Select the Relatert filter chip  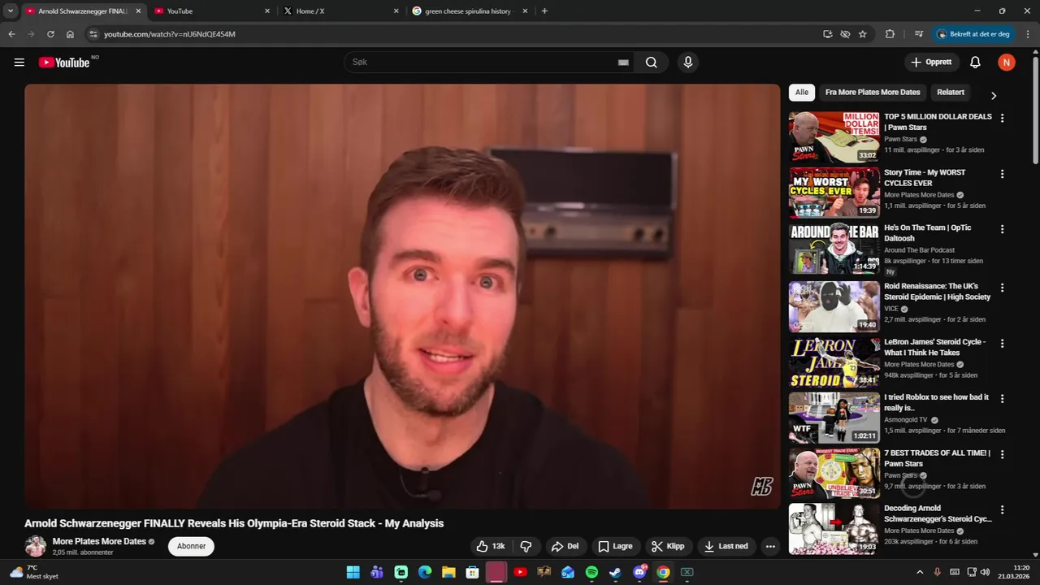point(951,93)
